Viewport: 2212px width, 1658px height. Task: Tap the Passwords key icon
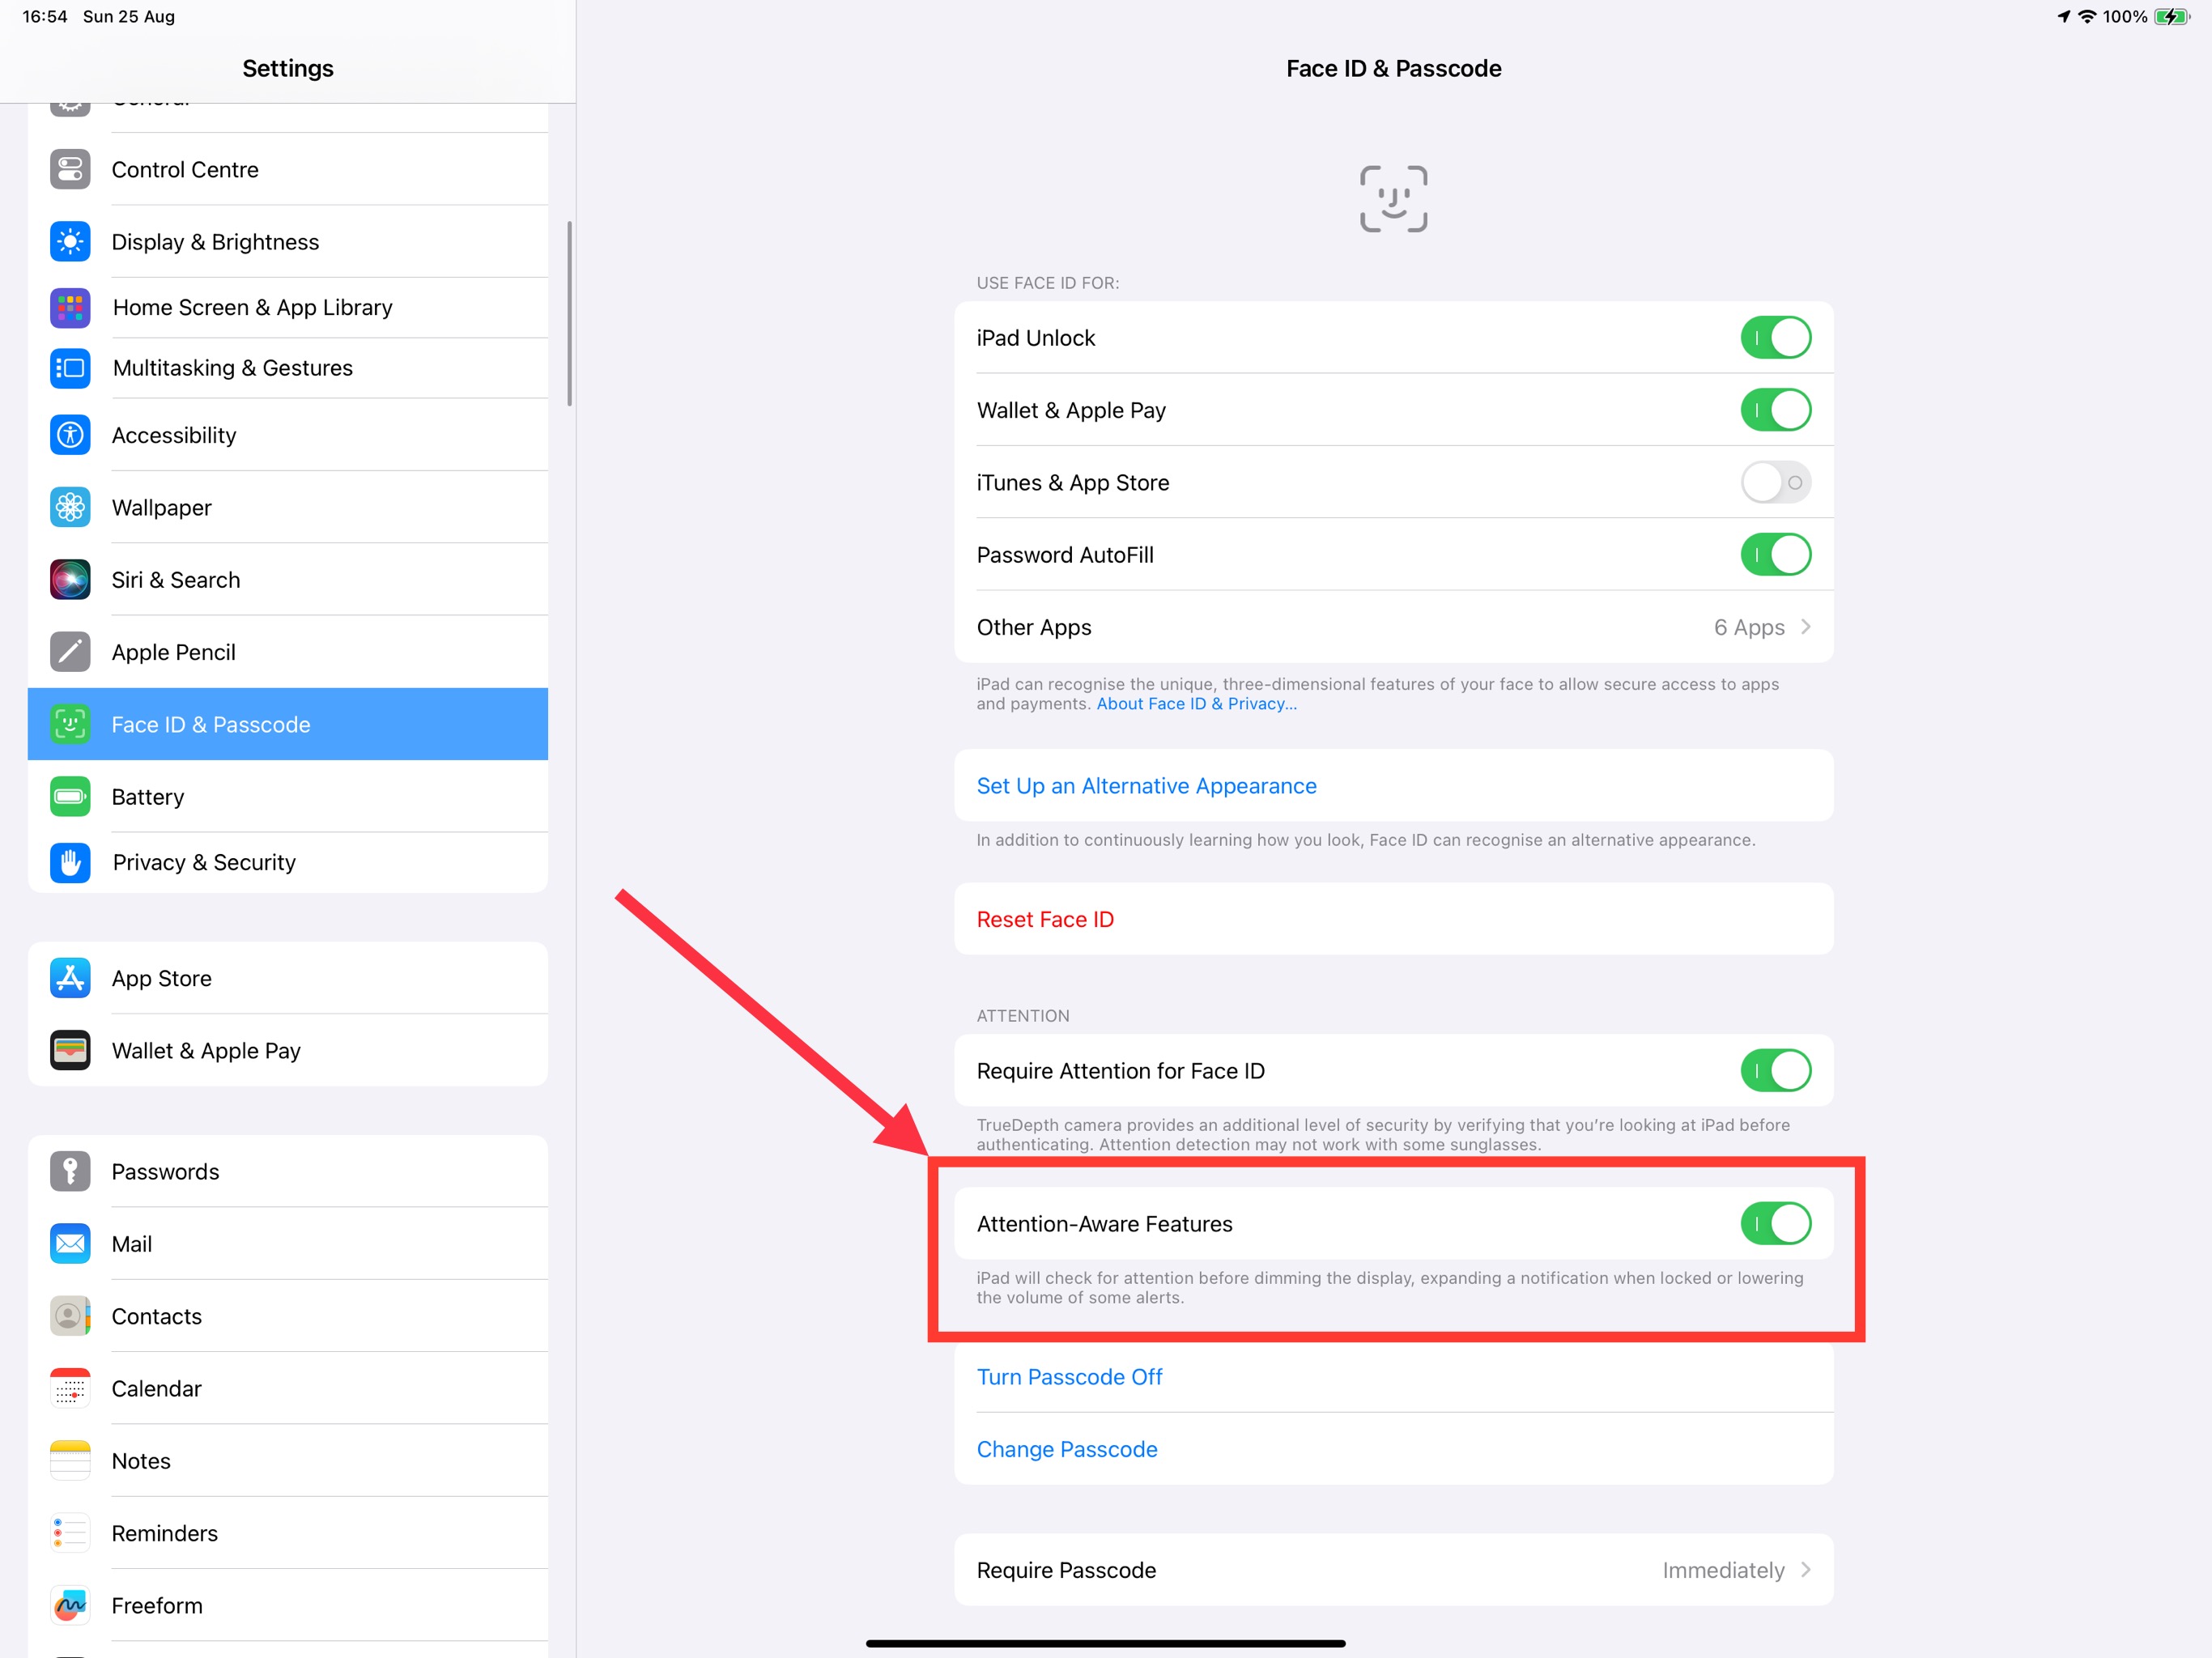click(70, 1171)
